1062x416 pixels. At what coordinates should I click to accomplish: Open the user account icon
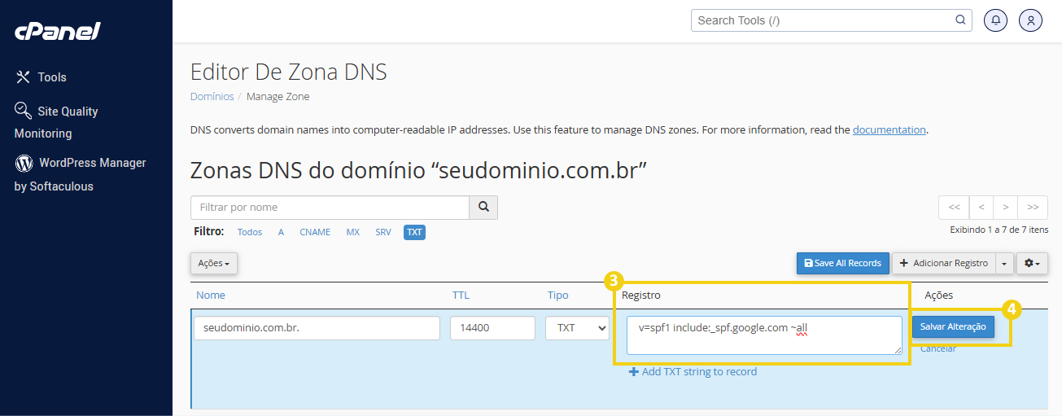tap(1030, 20)
